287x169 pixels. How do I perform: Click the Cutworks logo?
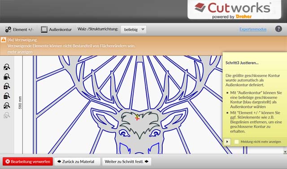pyautogui.click(x=234, y=9)
